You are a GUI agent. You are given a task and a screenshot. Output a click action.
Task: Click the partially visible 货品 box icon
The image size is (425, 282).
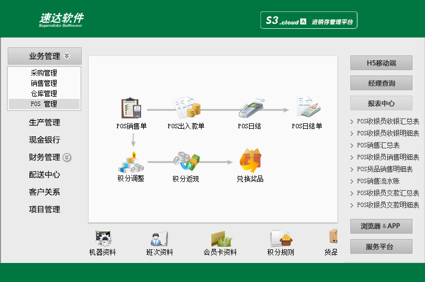click(333, 236)
